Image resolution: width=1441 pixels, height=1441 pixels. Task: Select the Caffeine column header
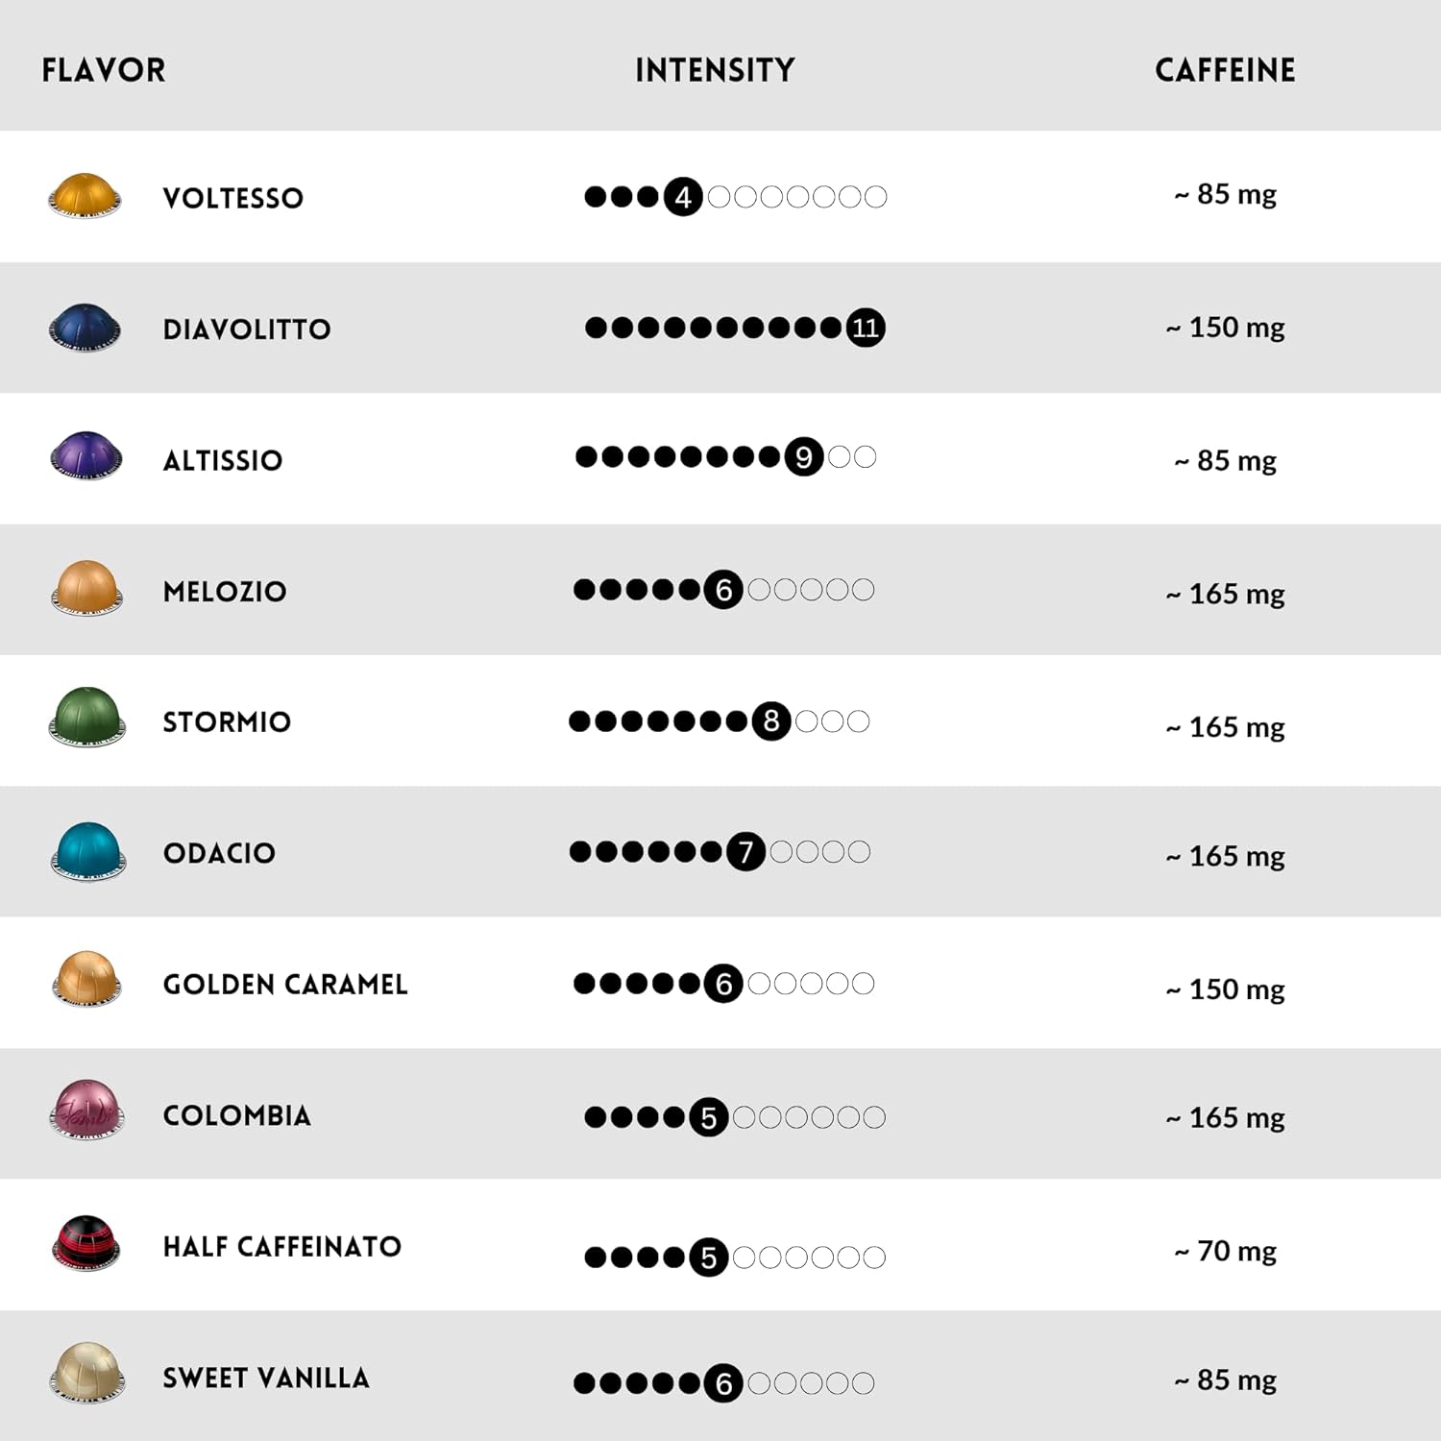click(1225, 70)
